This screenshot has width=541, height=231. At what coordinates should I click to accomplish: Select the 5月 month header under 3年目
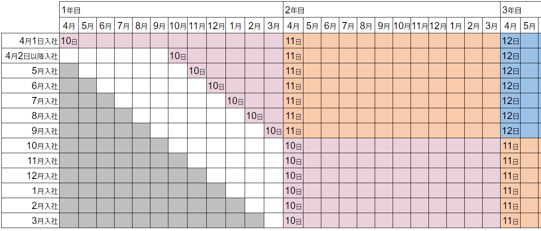pos(529,26)
